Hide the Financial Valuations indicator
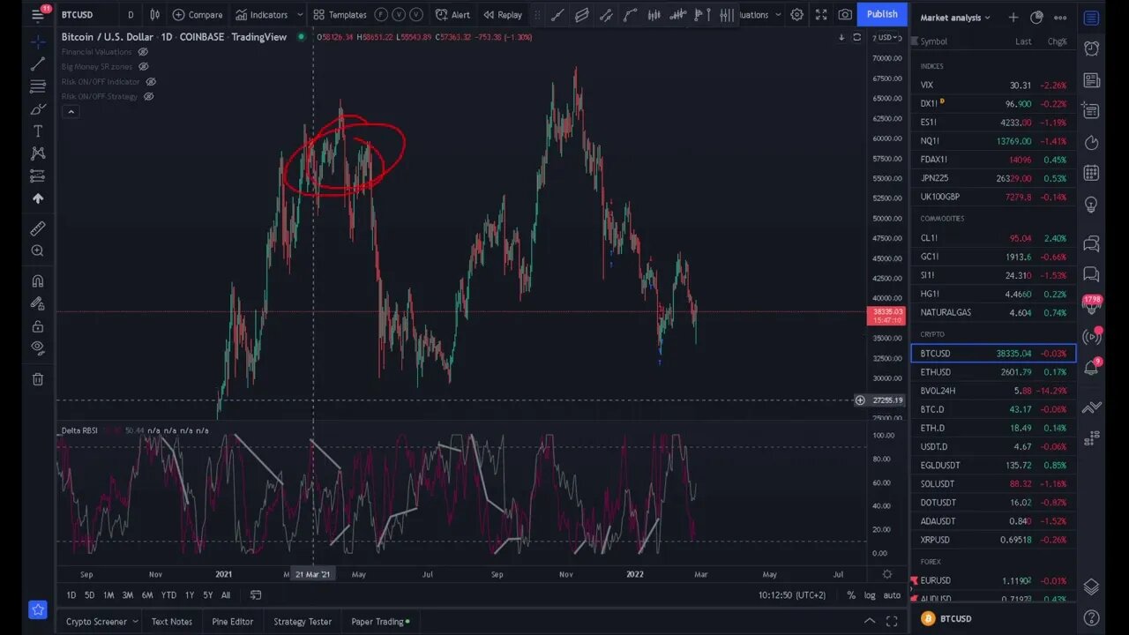The width and height of the screenshot is (1129, 635). 143,52
